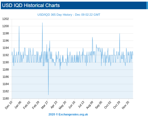Click the Mar 27 date label
The width and height of the screenshot is (148, 118).
(45, 105)
